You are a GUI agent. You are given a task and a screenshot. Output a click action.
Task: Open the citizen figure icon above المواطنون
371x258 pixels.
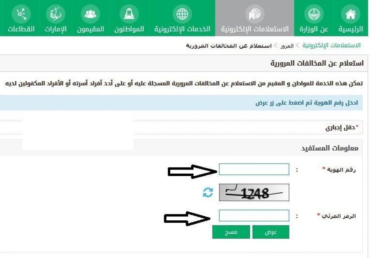click(x=129, y=14)
